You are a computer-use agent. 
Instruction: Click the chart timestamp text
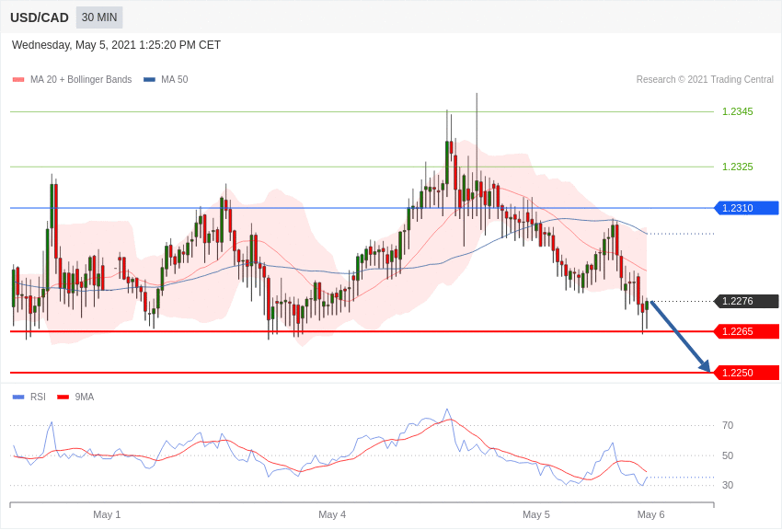pyautogui.click(x=116, y=45)
